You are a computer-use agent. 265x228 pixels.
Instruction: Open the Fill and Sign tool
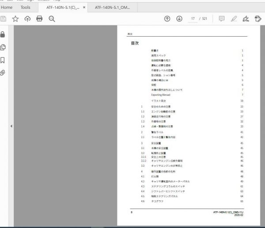246,19
